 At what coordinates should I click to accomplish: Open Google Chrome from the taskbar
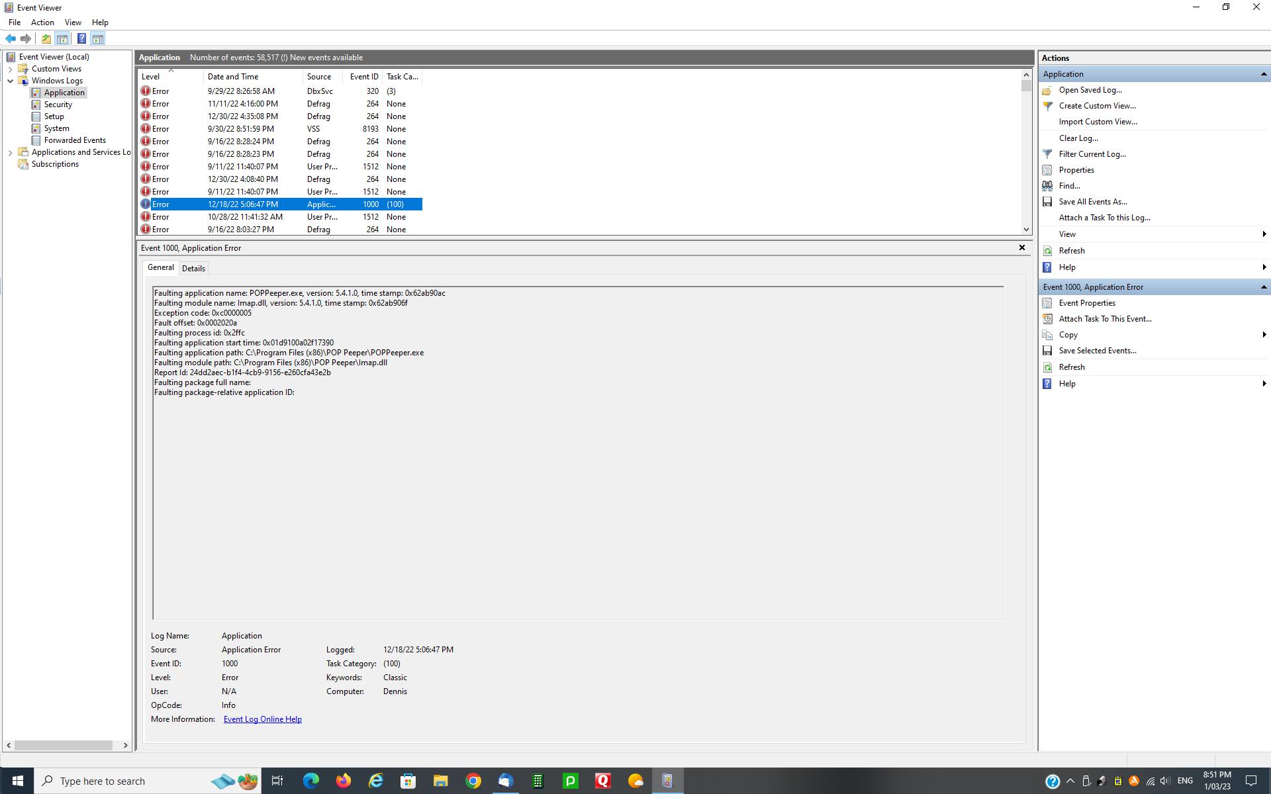pyautogui.click(x=473, y=781)
